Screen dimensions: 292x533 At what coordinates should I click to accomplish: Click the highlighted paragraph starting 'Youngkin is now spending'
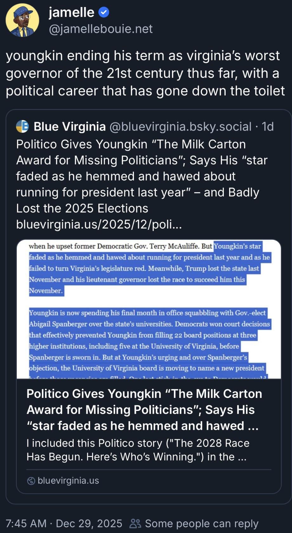pos(149,340)
